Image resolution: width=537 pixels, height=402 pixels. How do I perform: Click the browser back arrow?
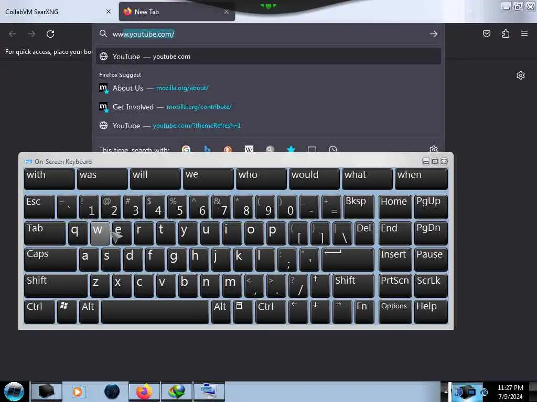(x=13, y=34)
